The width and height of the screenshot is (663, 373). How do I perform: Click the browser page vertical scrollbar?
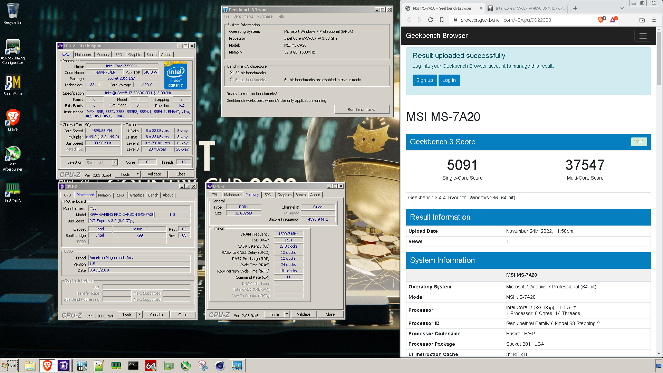[x=659, y=59]
